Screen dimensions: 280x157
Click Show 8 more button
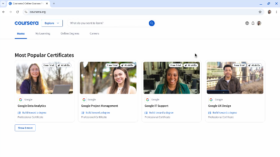point(25,128)
